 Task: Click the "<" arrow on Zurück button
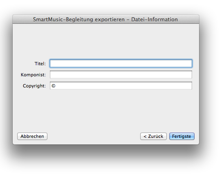coord(145,136)
